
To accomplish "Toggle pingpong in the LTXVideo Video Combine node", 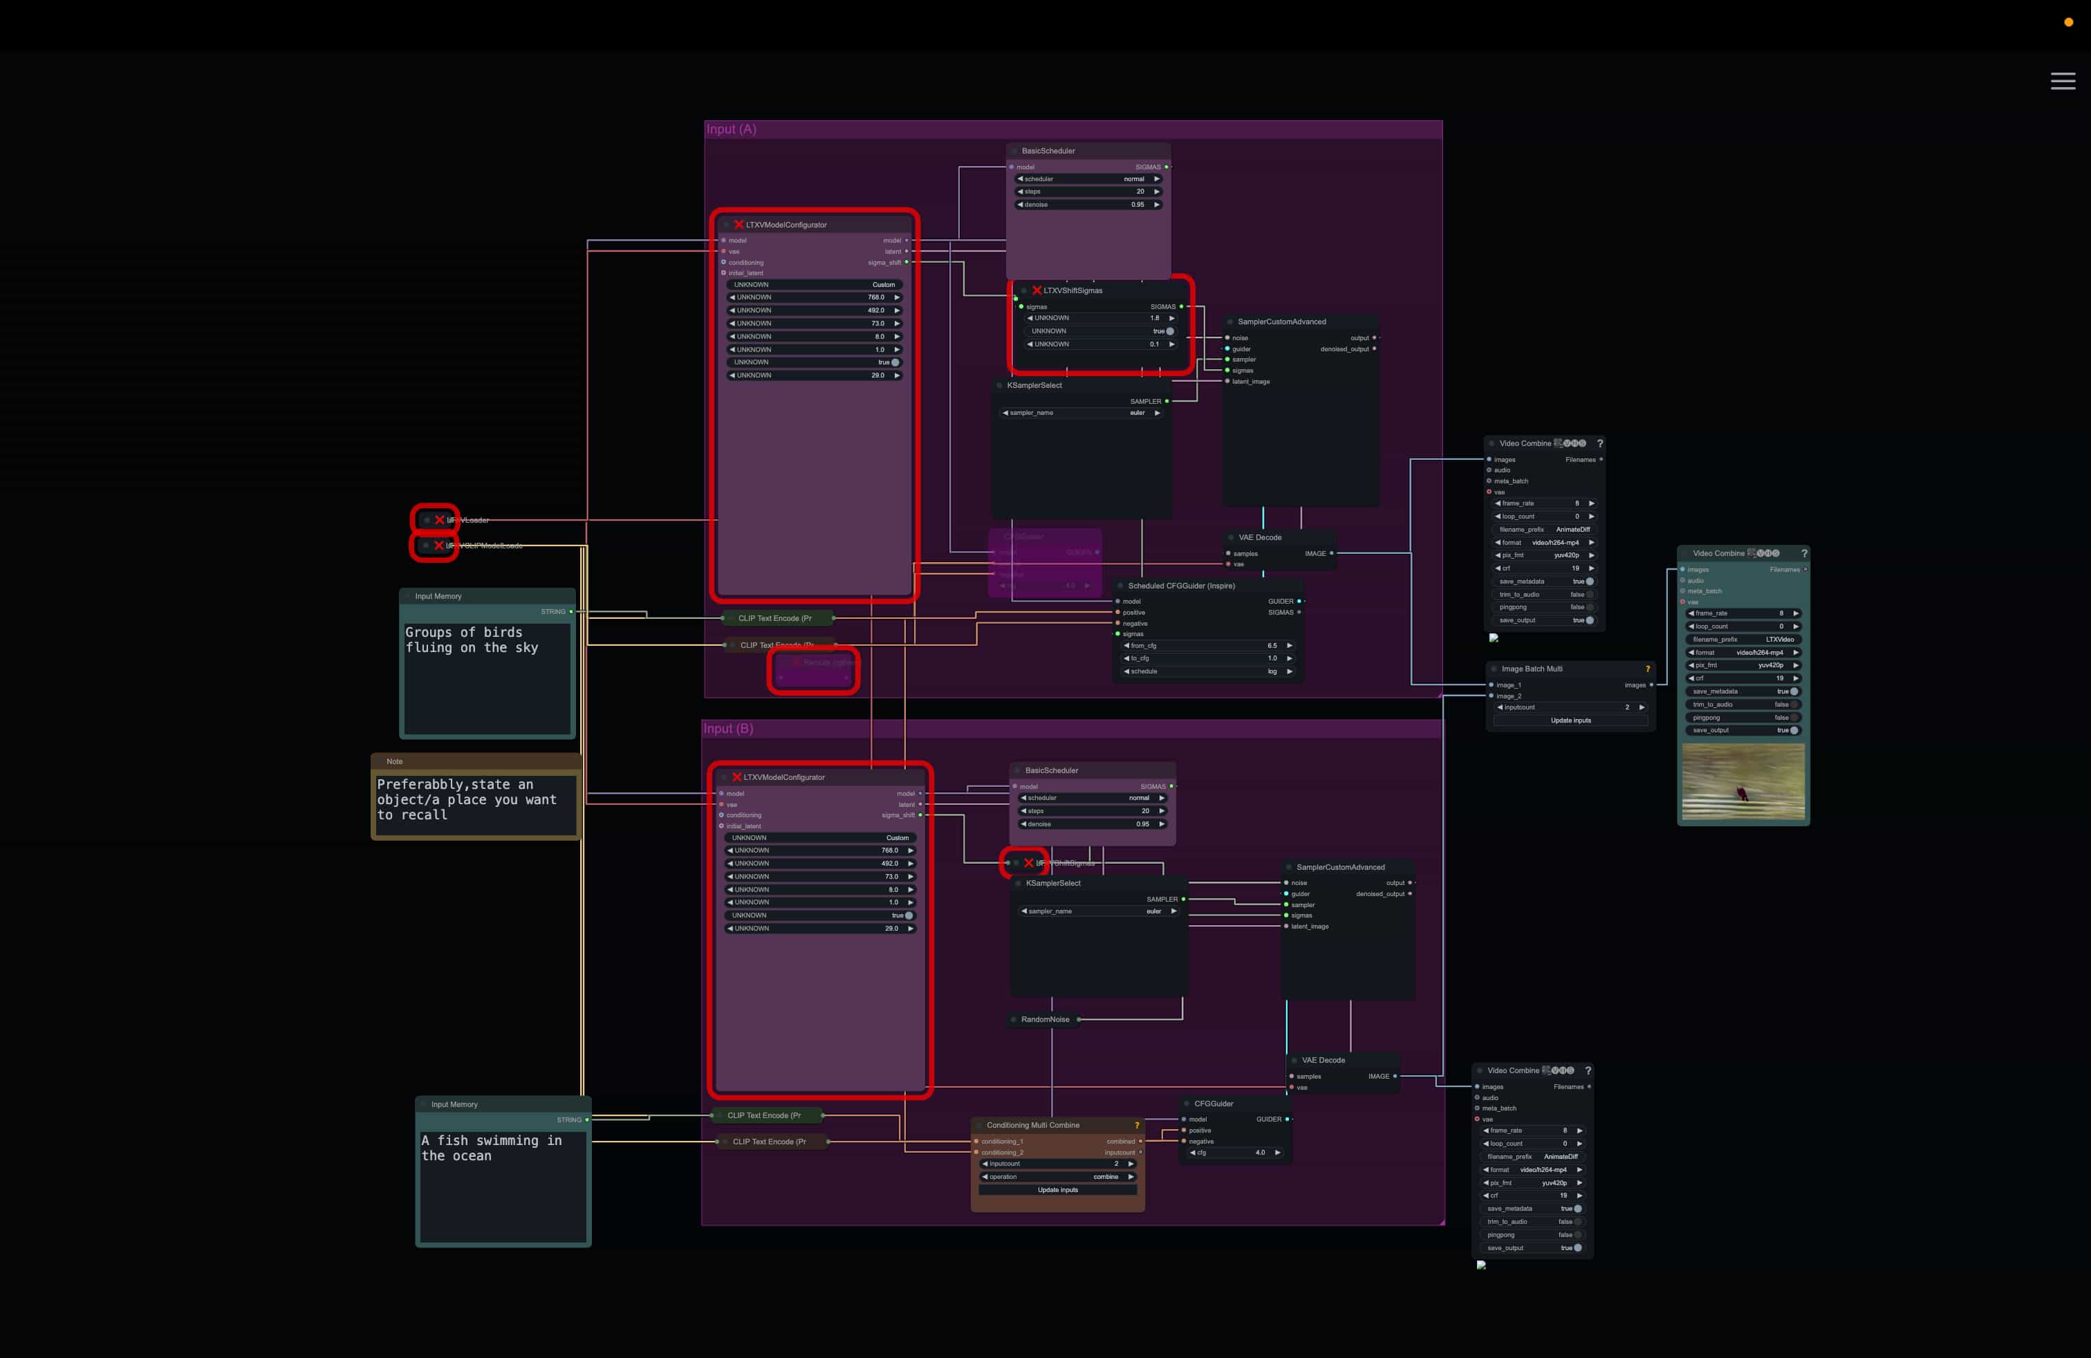I will click(x=1794, y=718).
